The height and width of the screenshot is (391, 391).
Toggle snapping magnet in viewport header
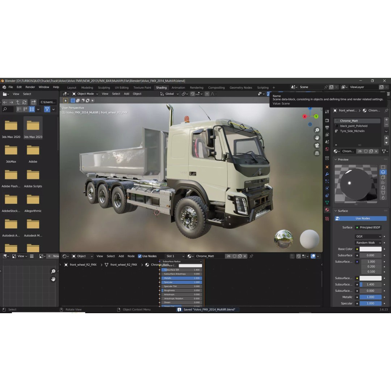point(193,94)
